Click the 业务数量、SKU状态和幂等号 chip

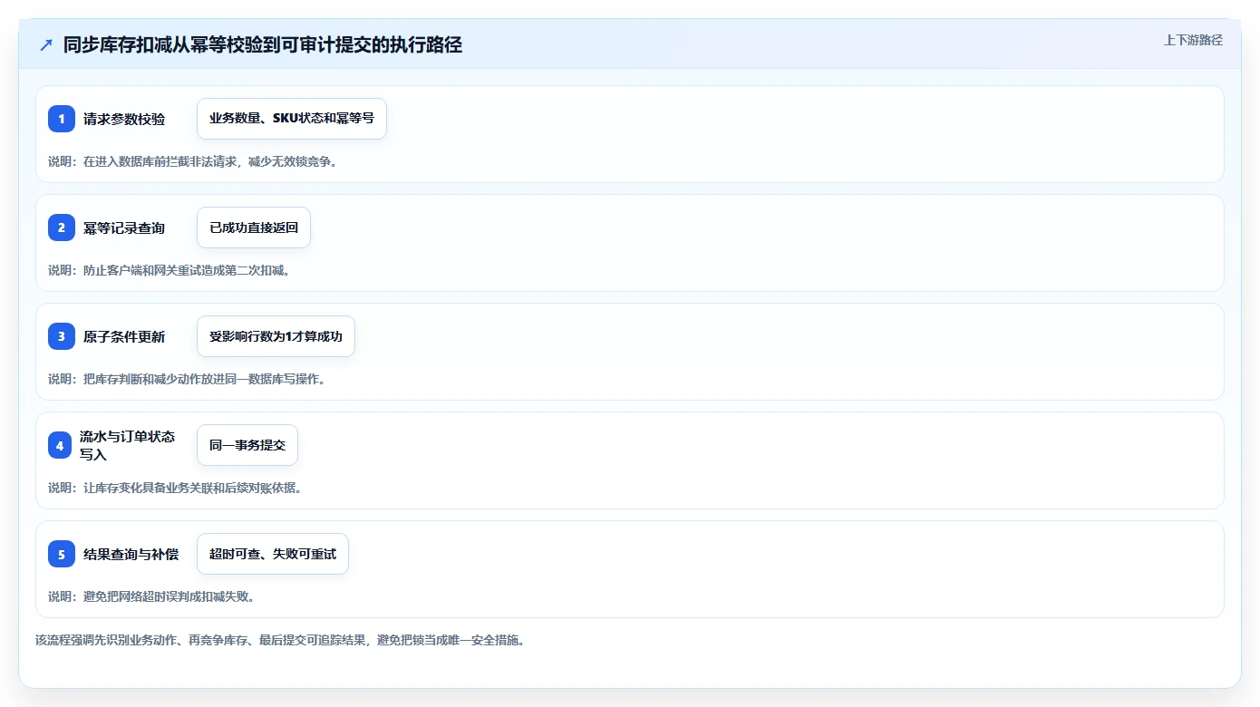click(292, 119)
